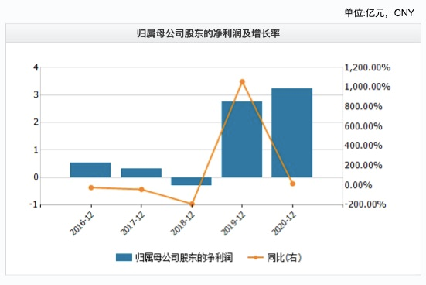Screen dimensions: 426x285
Task: Click the -200.00% right axis label
Action: 365,204
